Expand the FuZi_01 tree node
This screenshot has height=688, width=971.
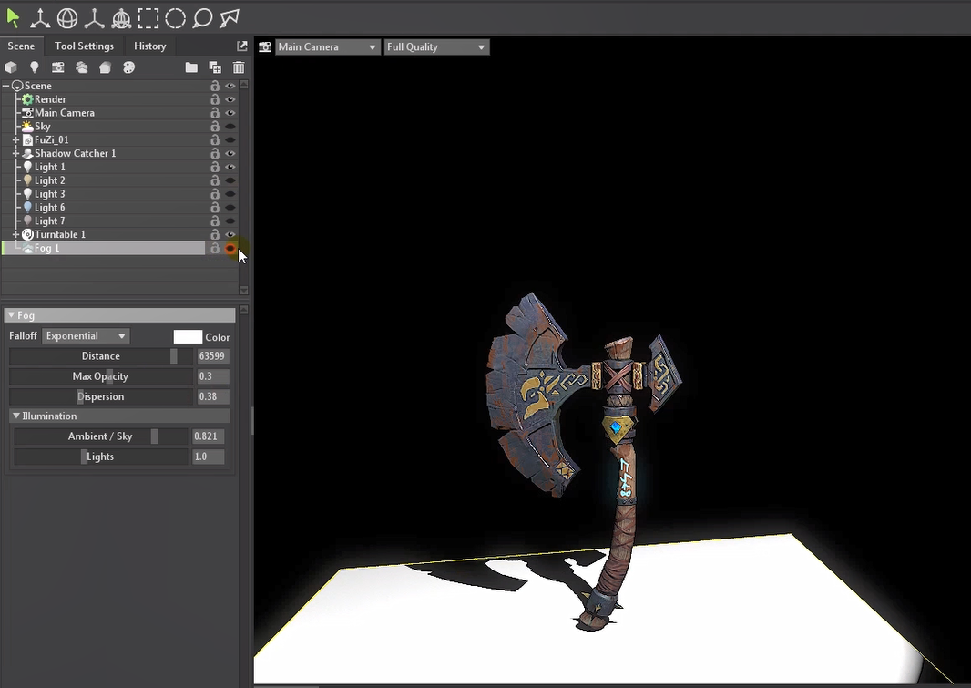(16, 140)
